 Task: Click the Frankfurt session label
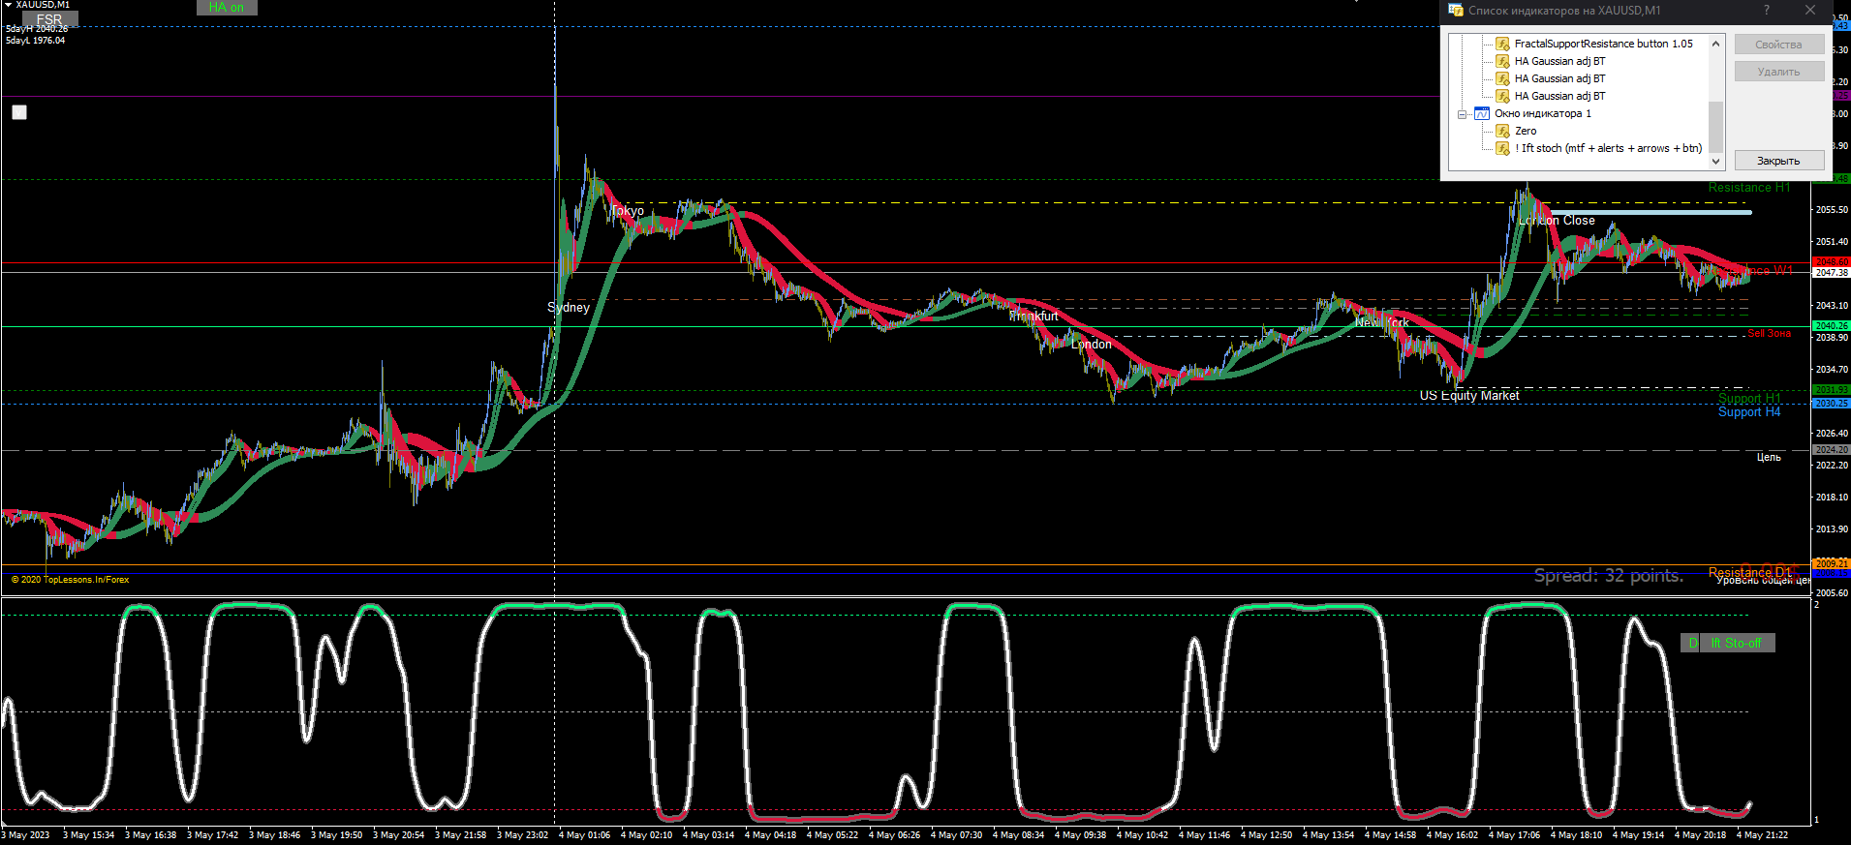[x=1033, y=316]
